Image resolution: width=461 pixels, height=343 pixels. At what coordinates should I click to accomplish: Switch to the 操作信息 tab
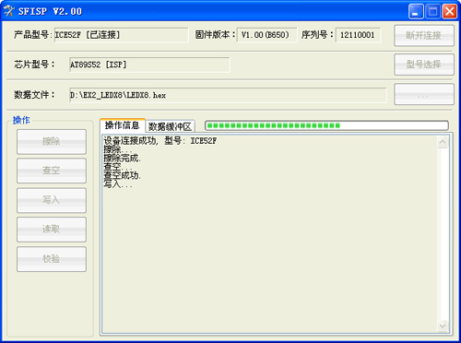(123, 125)
